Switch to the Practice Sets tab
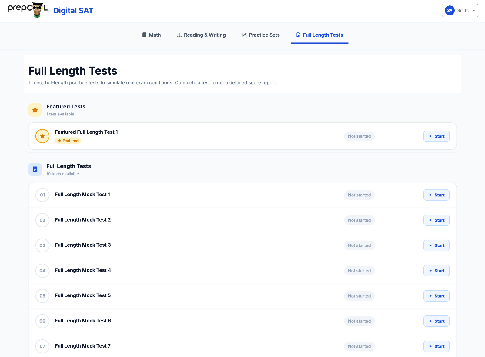The height and width of the screenshot is (357, 485). click(261, 35)
